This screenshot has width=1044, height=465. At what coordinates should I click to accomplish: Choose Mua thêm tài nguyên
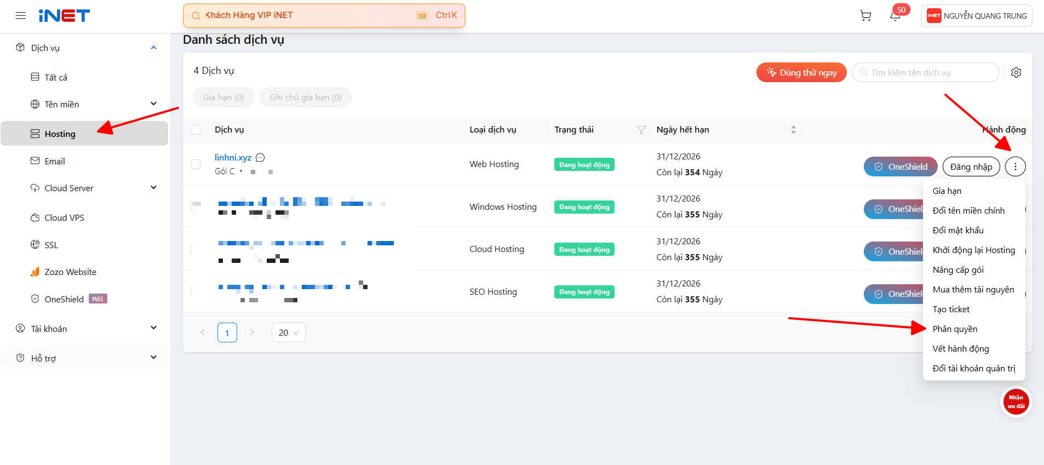click(974, 289)
